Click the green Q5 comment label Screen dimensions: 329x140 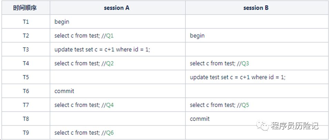tap(245, 105)
